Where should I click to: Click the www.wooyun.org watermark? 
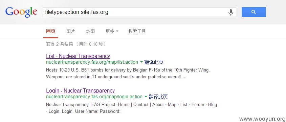coord(262,119)
